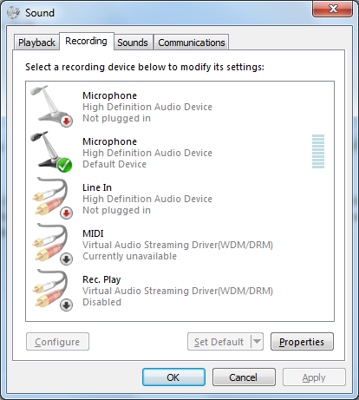
Task: Click the Line In RCA cable icon
Action: click(51, 198)
